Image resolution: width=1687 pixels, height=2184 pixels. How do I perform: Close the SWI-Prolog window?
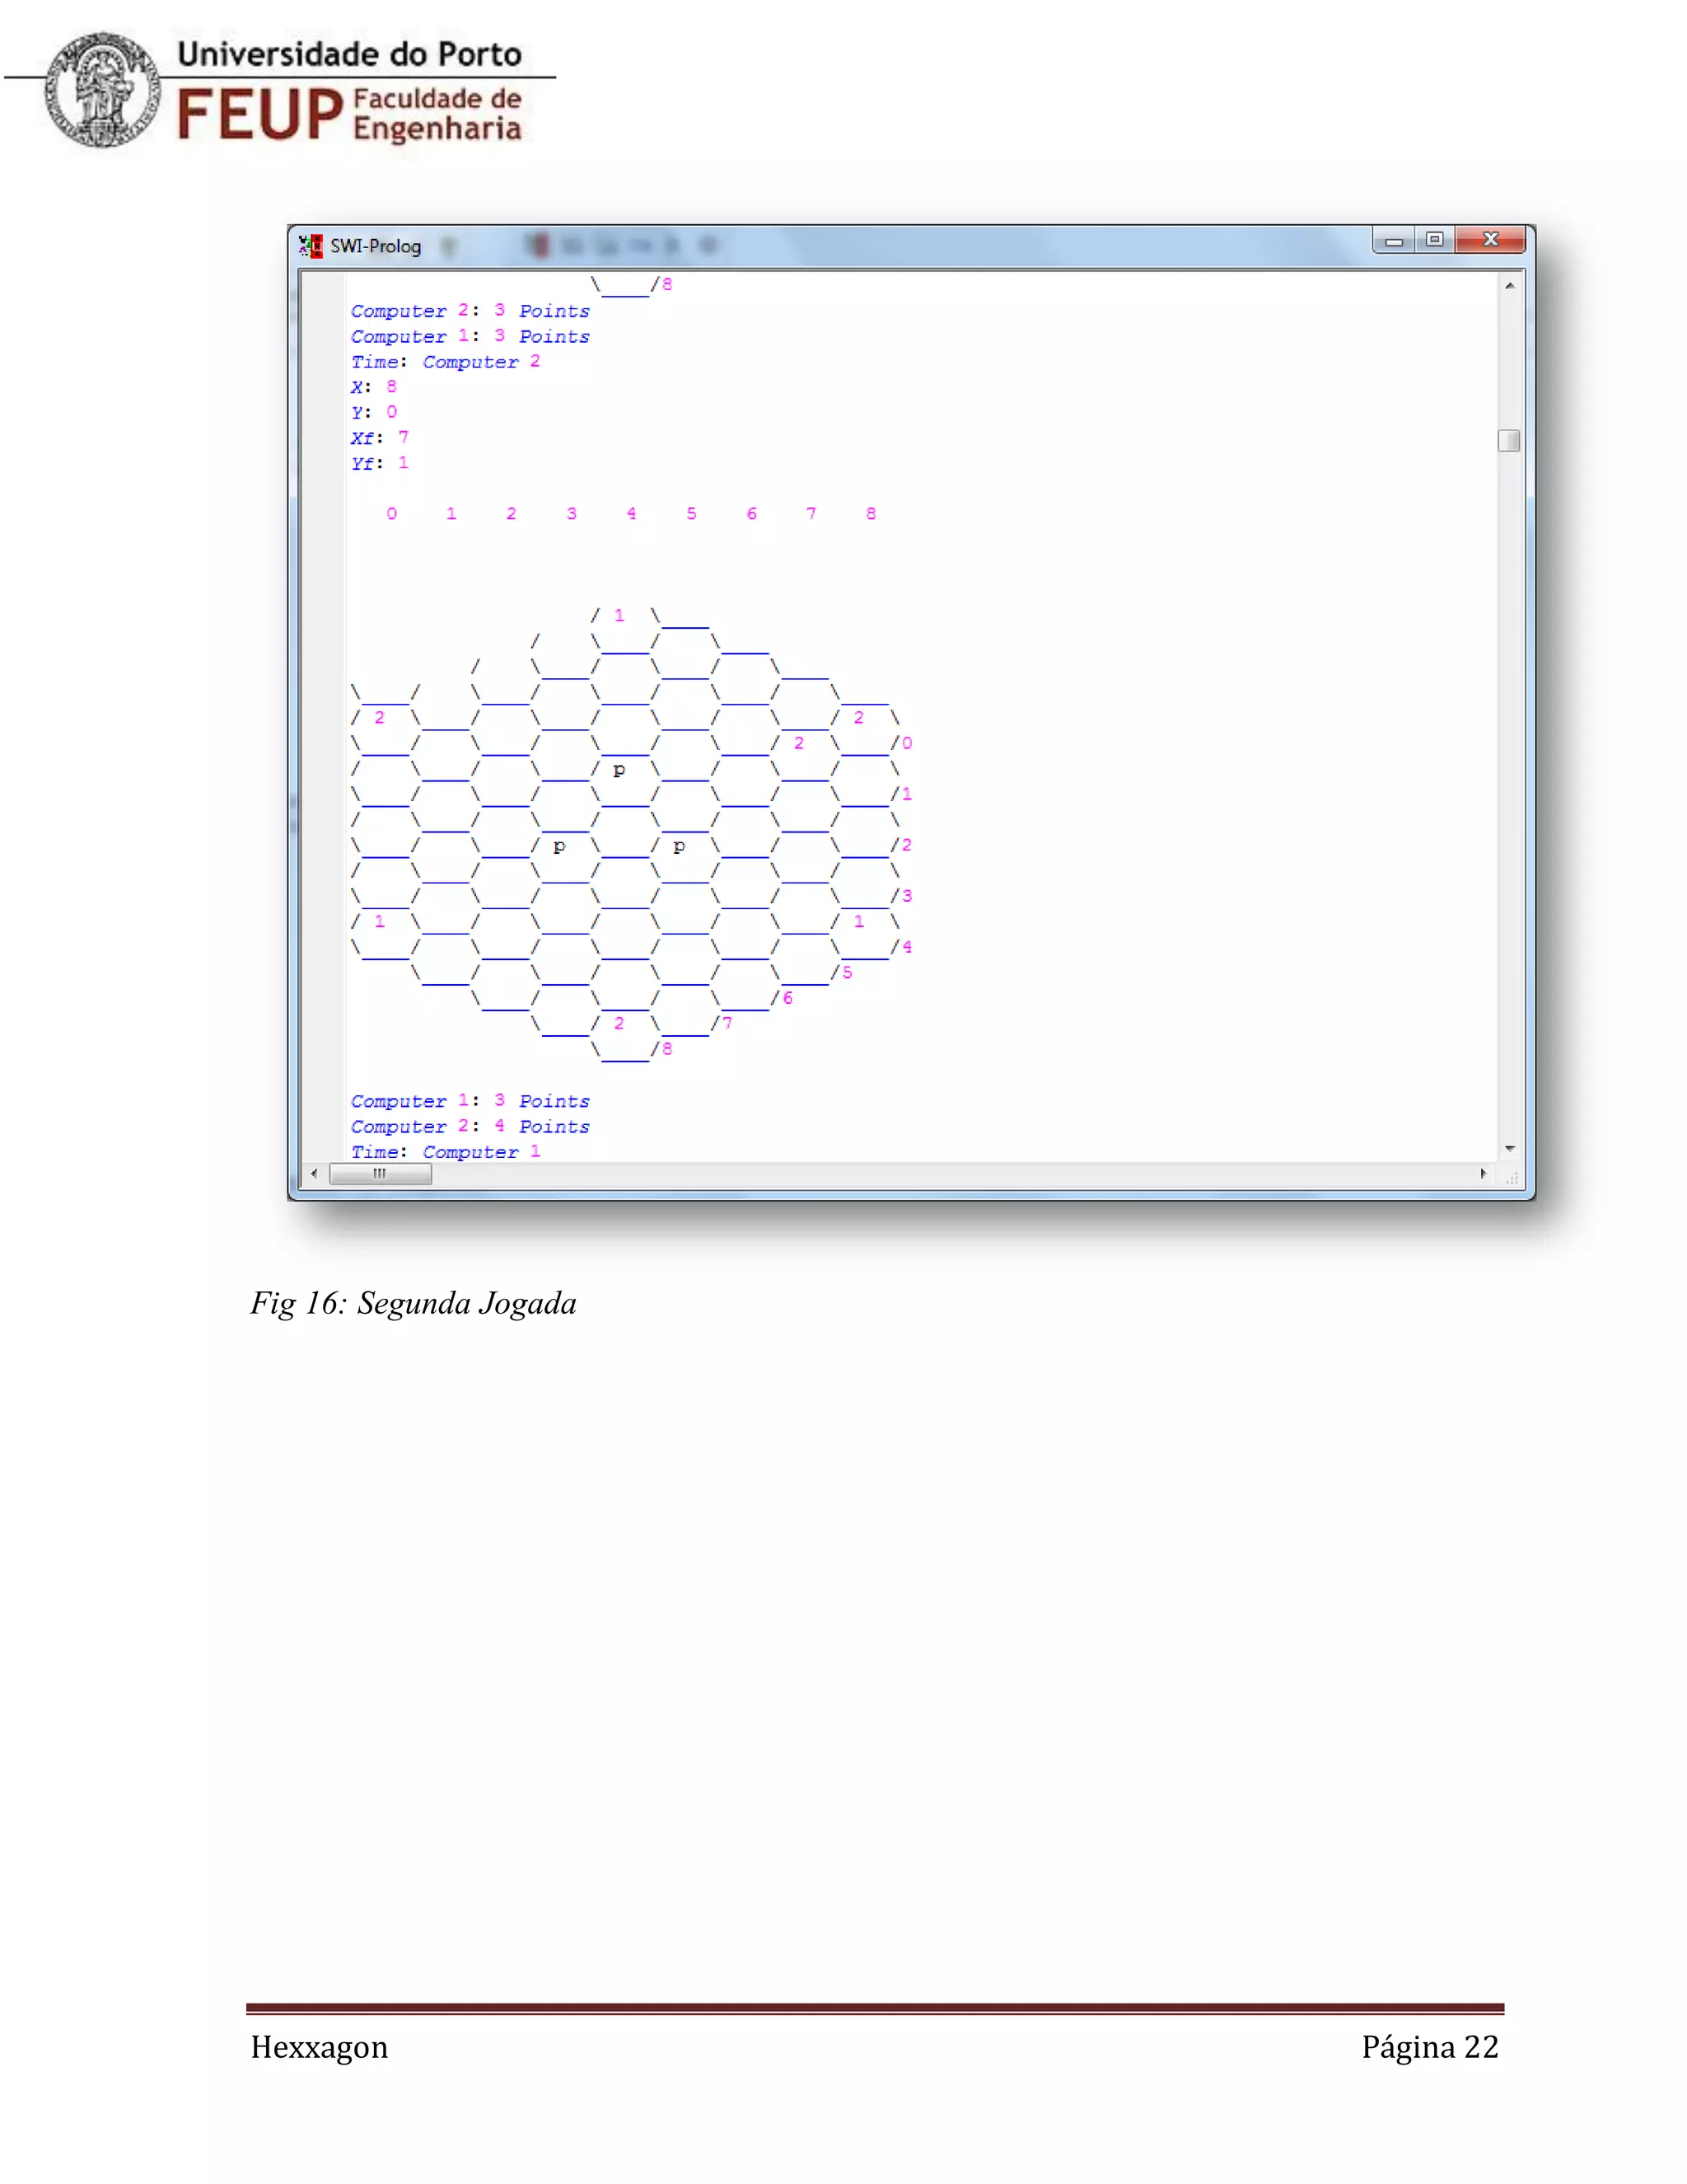pos(1490,240)
